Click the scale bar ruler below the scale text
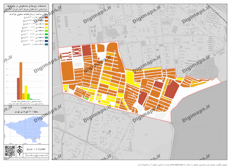231x166 pixels. click(x=37, y=155)
